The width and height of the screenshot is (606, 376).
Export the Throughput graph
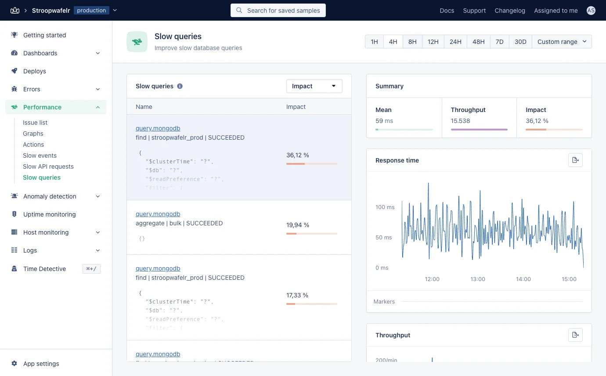pyautogui.click(x=575, y=335)
